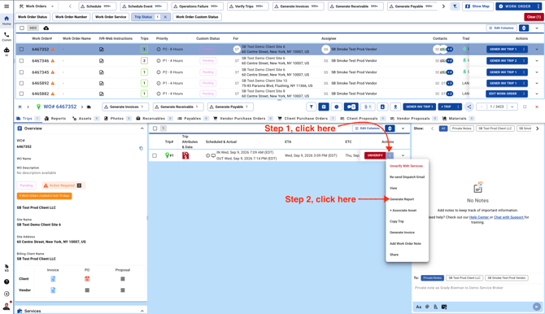Check the box for trip #1

[x=155, y=155]
